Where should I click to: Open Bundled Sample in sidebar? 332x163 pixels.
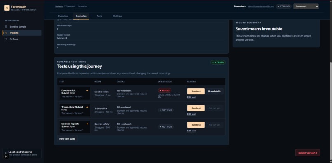point(22,27)
